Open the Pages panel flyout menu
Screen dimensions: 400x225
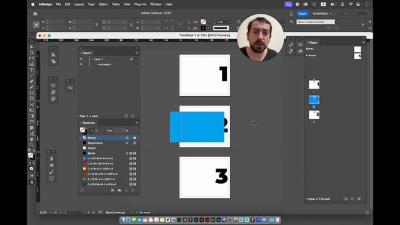(x=364, y=42)
